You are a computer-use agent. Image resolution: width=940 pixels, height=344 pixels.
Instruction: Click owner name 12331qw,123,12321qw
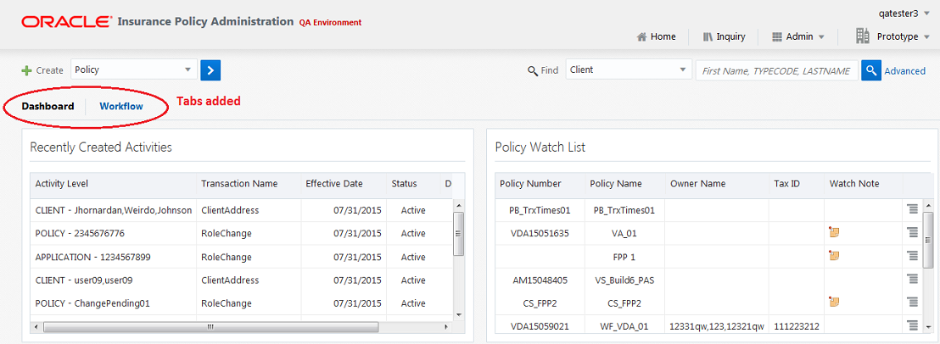pos(716,326)
